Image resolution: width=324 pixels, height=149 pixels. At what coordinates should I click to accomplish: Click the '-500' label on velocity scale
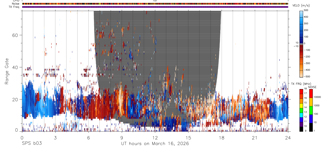pos(307,77)
